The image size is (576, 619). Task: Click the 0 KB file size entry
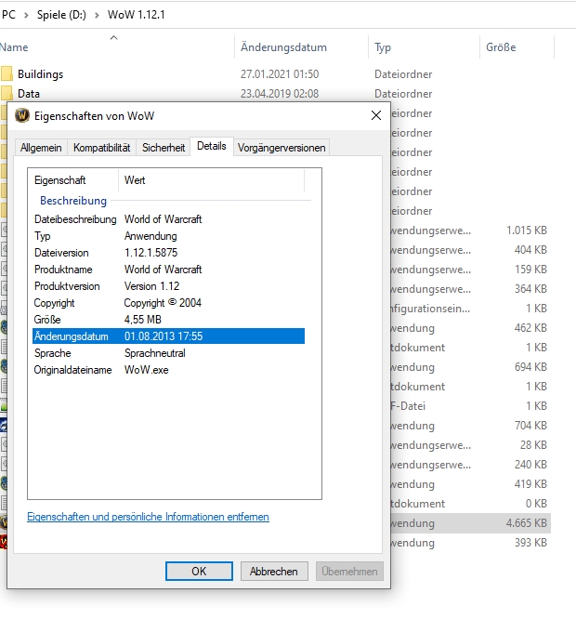tap(536, 504)
